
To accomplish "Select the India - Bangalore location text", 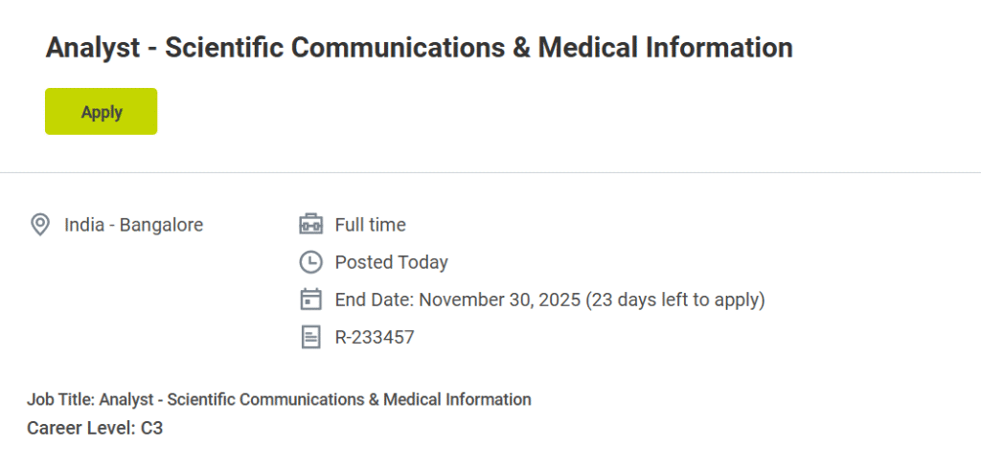I will pyautogui.click(x=133, y=225).
